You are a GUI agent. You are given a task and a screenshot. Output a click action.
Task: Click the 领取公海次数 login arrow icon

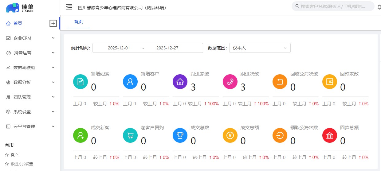pos(280,135)
